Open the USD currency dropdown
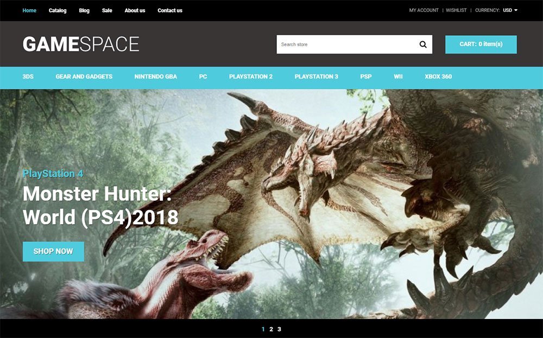This screenshot has height=338, width=543. (510, 10)
